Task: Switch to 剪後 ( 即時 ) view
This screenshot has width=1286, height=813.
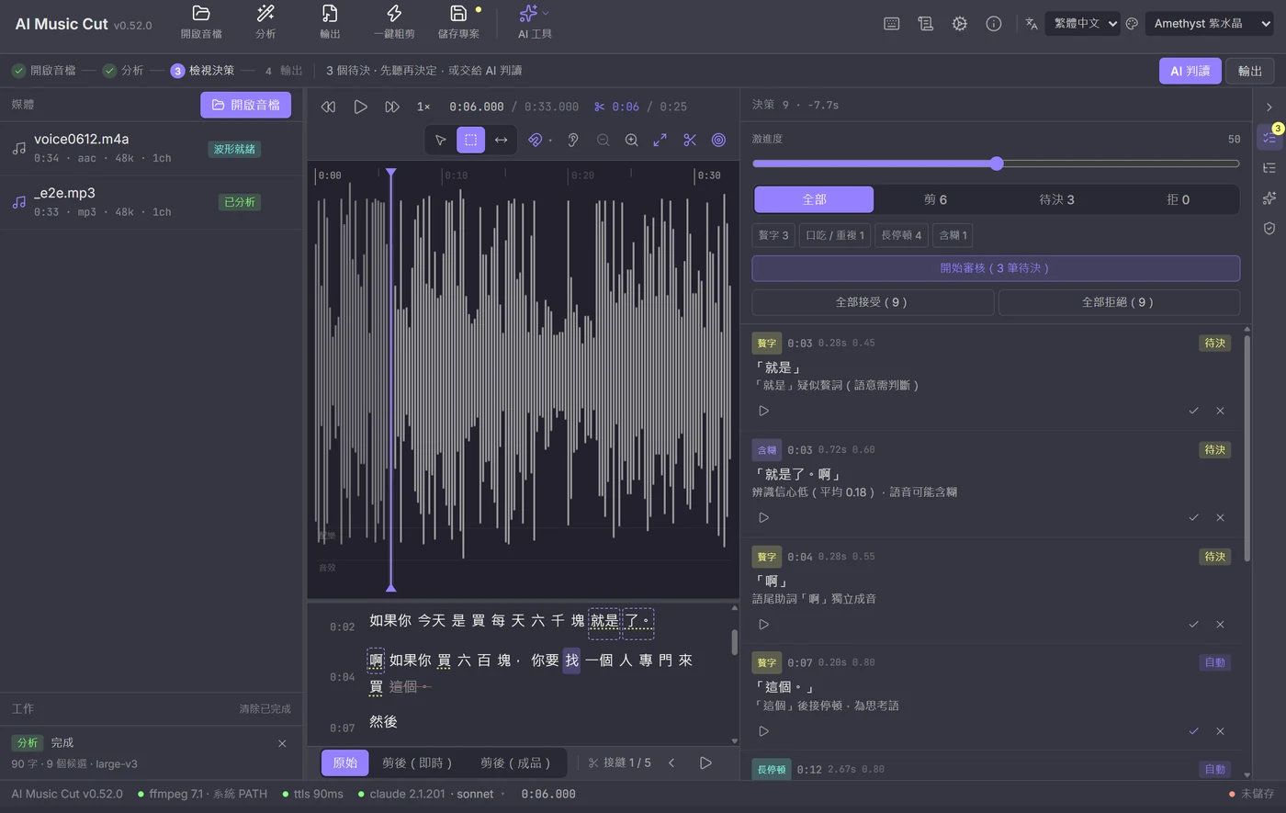Action: tap(418, 762)
